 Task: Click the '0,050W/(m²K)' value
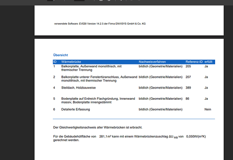196,136
